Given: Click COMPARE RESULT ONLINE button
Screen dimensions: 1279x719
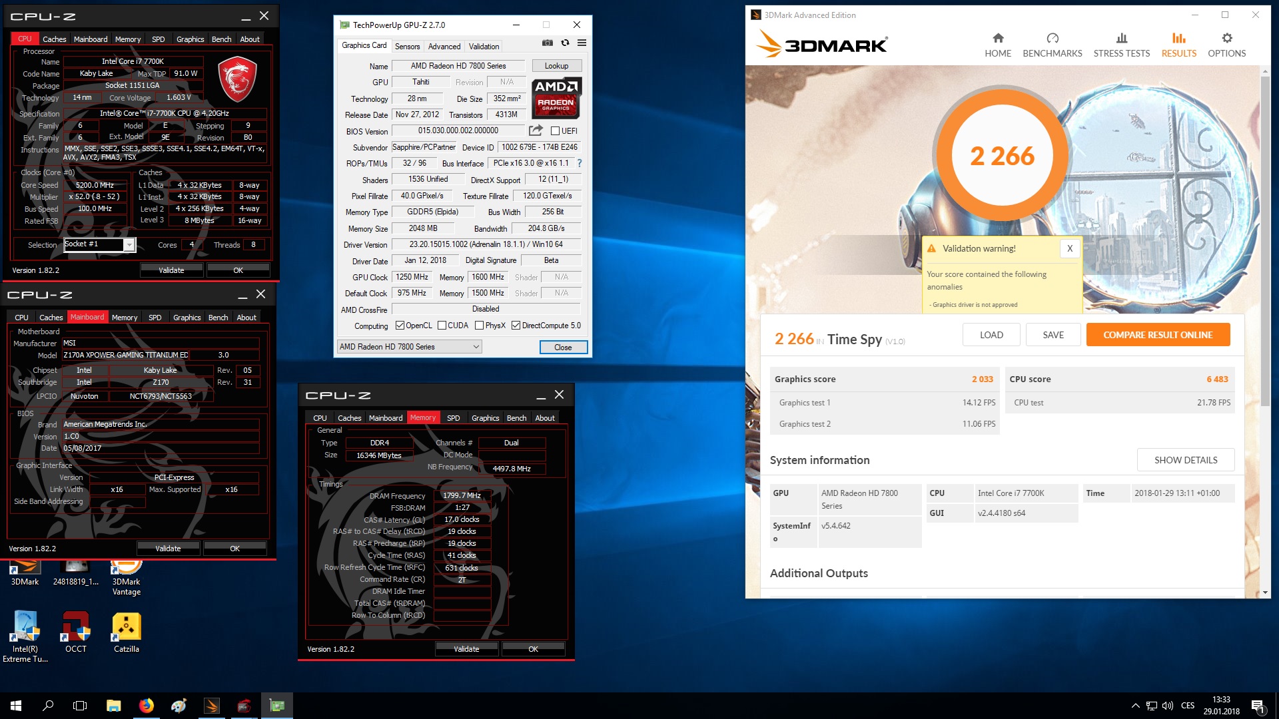Looking at the screenshot, I should click(1158, 335).
